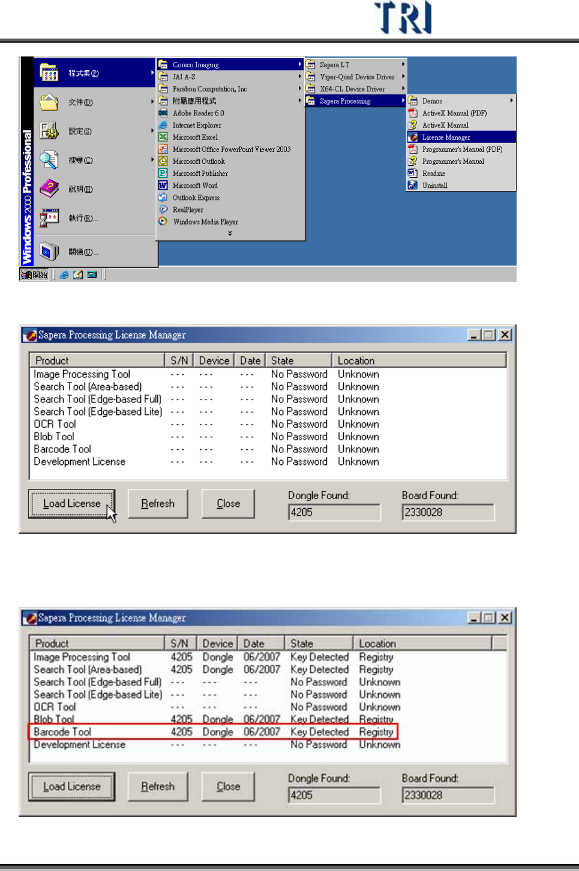This screenshot has height=871, width=579.
Task: Click State column header in the upper License Manager
Action: tap(298, 360)
